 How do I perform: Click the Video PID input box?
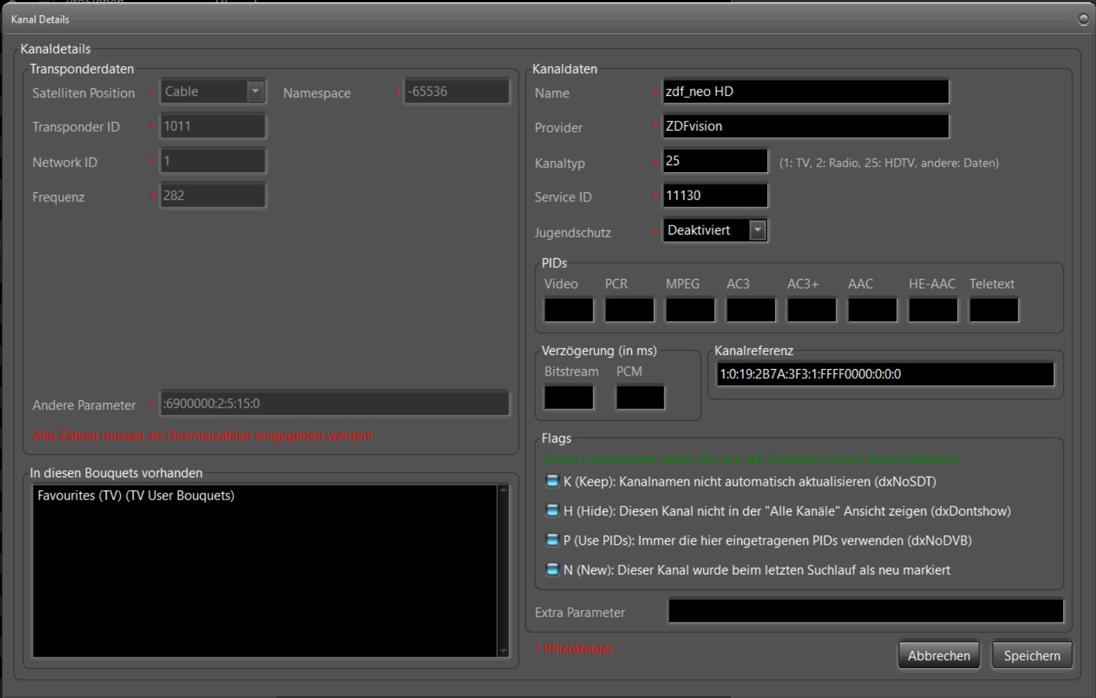point(568,310)
